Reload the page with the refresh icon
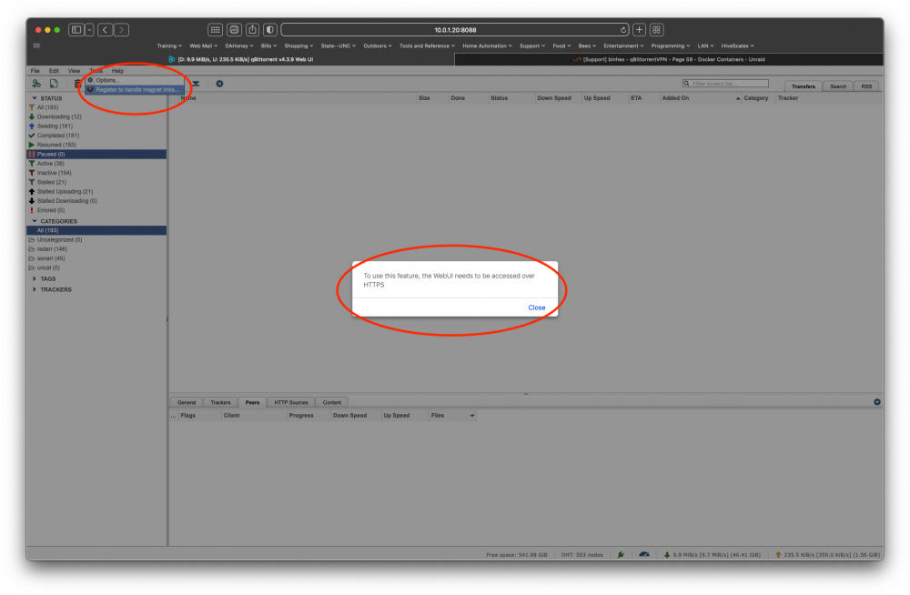This screenshot has height=595, width=910. click(x=623, y=30)
